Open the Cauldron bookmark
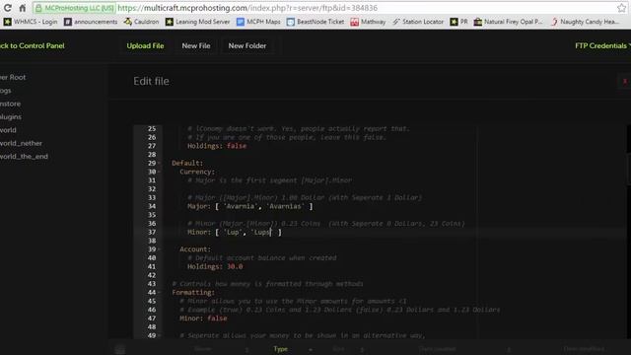Image resolution: width=631 pixels, height=355 pixels. [141, 22]
